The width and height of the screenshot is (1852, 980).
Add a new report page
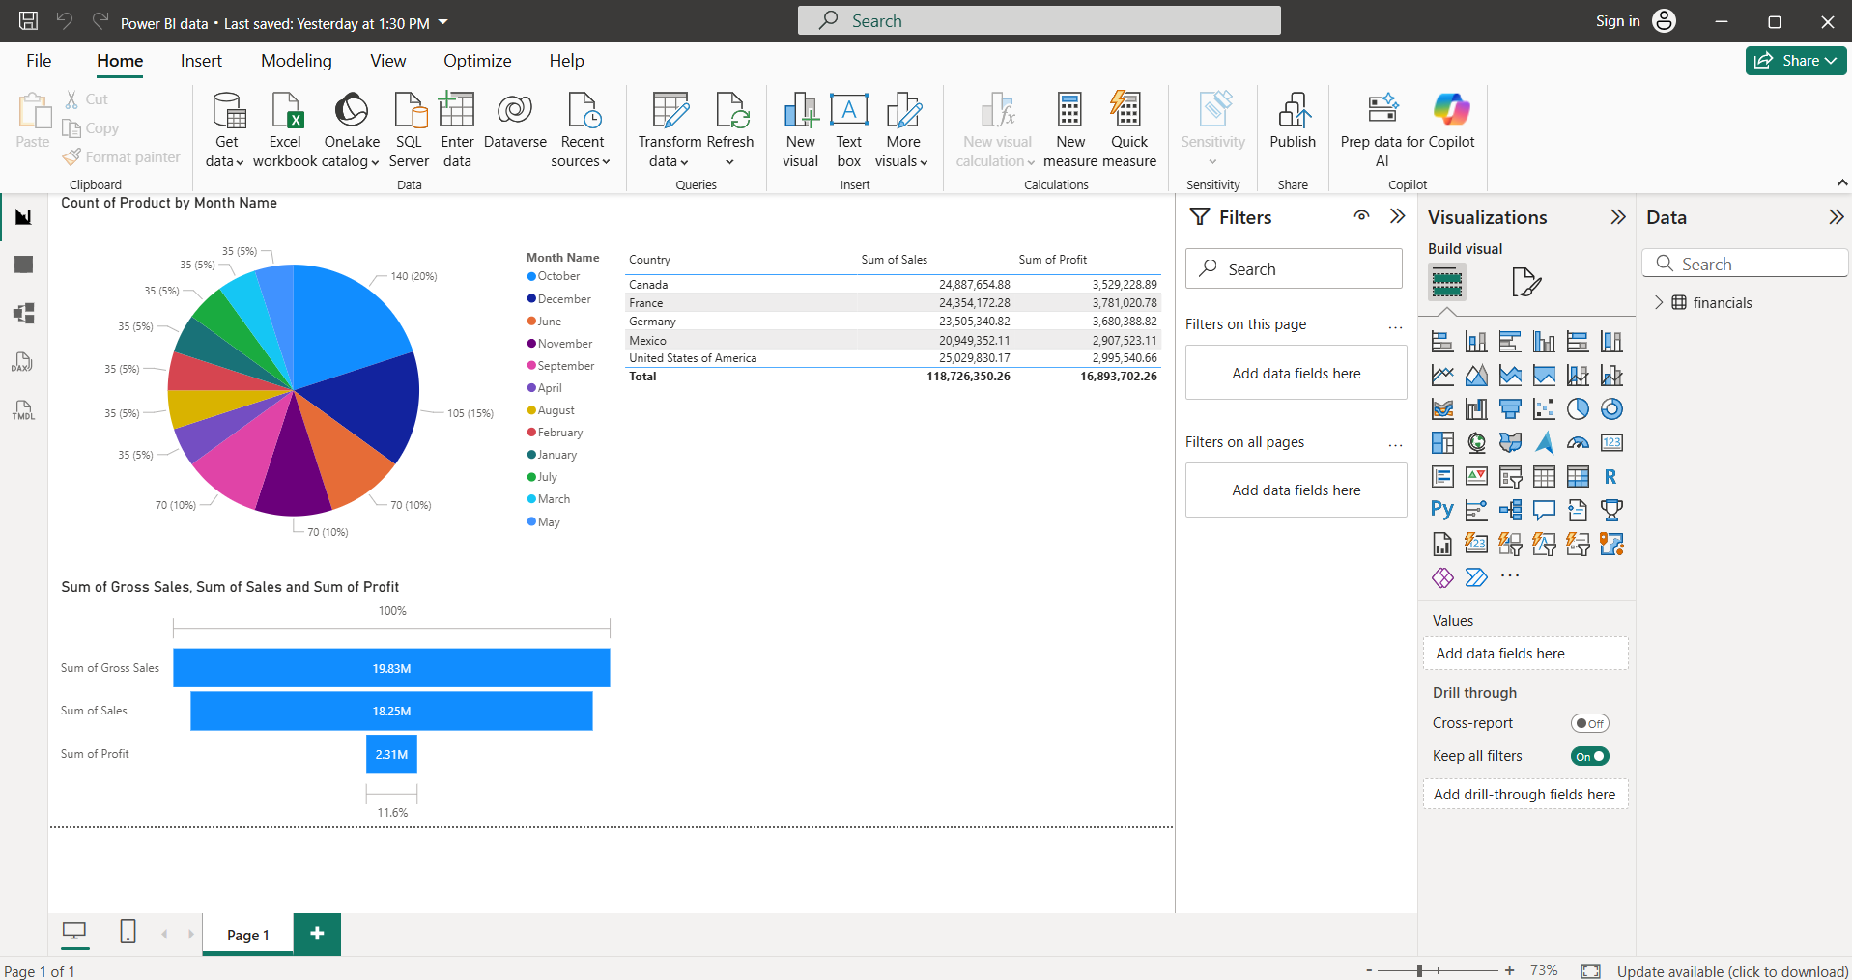click(x=317, y=934)
